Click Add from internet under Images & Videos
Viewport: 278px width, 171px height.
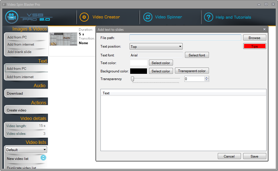point(21,44)
